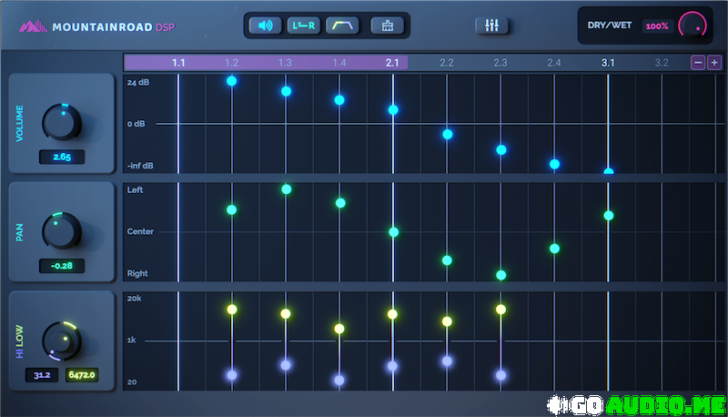Click the Dry/Wet 100% value field
The width and height of the screenshot is (728, 417).
click(x=657, y=26)
